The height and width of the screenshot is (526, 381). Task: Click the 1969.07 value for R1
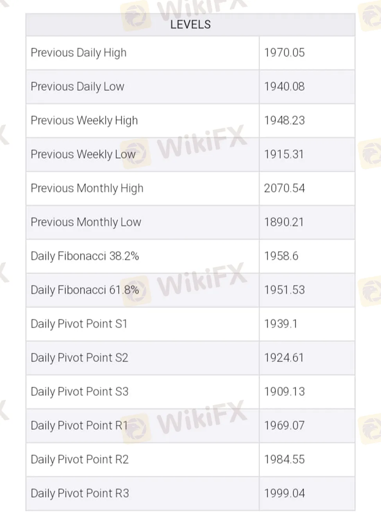point(284,425)
